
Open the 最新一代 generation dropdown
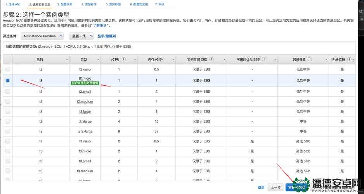pyautogui.click(x=81, y=36)
